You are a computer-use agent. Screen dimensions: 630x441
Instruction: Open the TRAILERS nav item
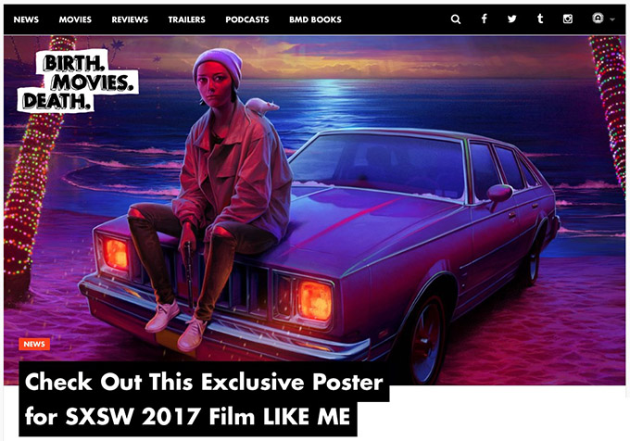[186, 19]
